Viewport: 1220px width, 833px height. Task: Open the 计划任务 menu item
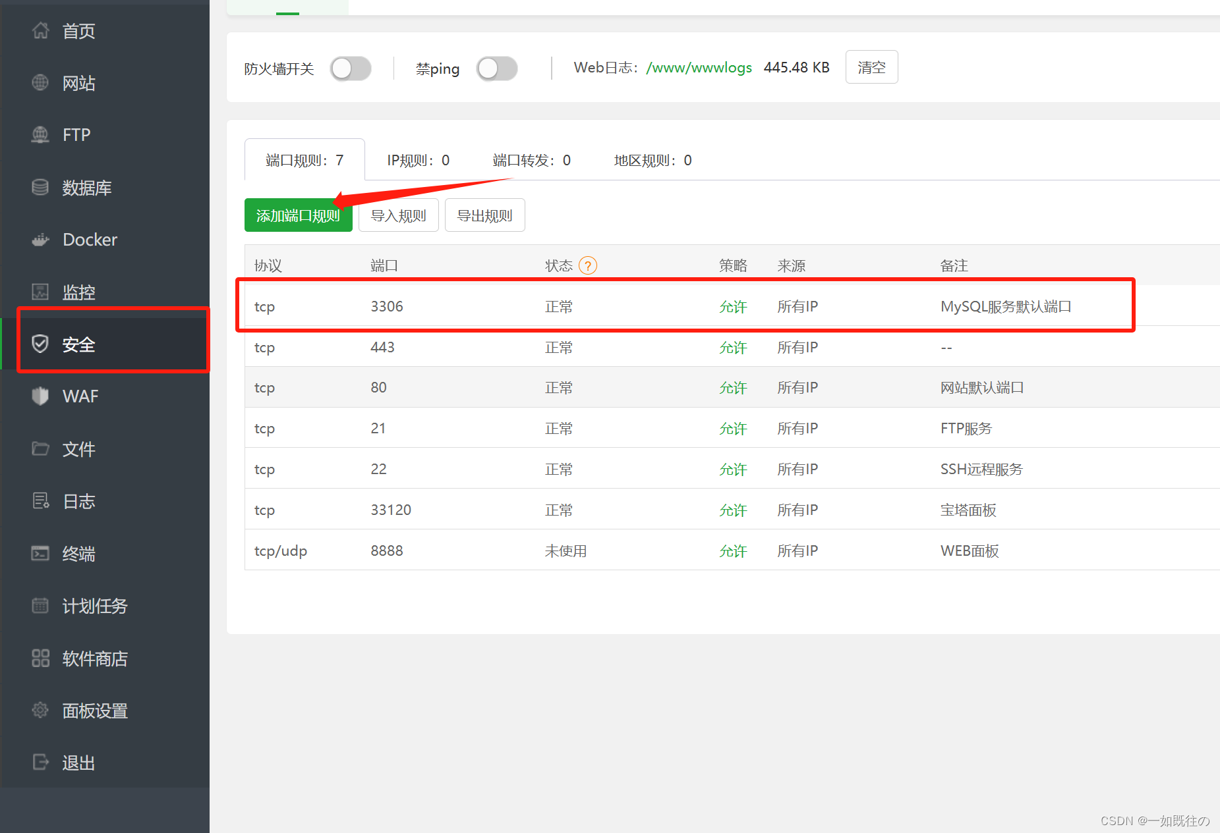tap(105, 605)
